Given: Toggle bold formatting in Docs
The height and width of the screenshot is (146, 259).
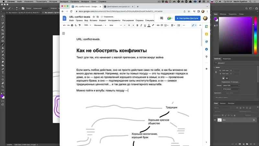Looking at the screenshot, I should (137, 25).
